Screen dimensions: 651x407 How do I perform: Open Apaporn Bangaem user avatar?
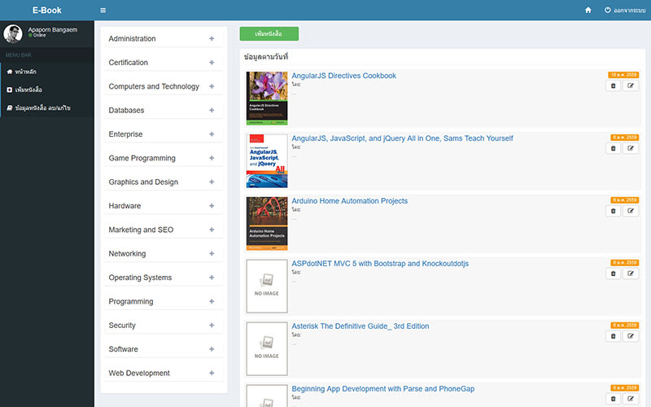click(x=13, y=33)
